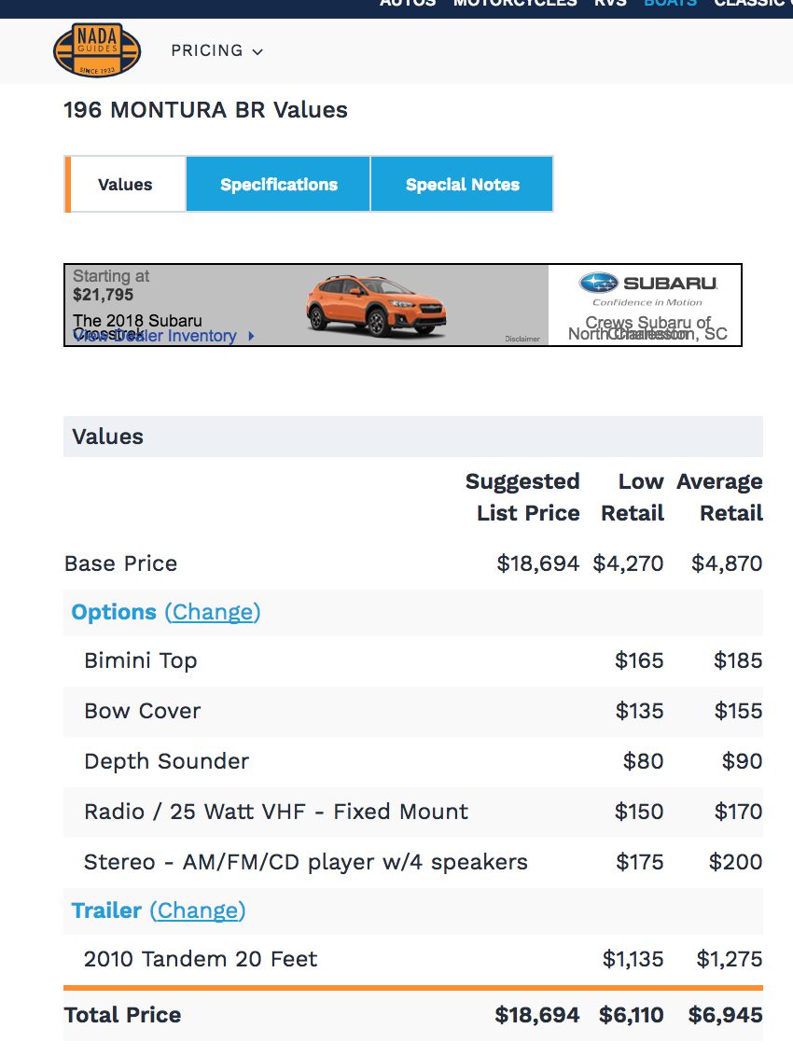The image size is (793, 1056).
Task: Open Autos in top navigation
Action: click(408, 4)
